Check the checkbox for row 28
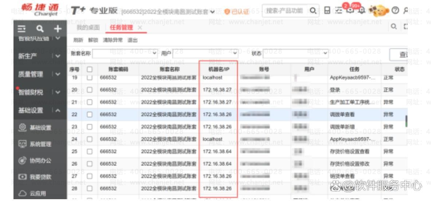The height and width of the screenshot is (201, 431). [90, 188]
